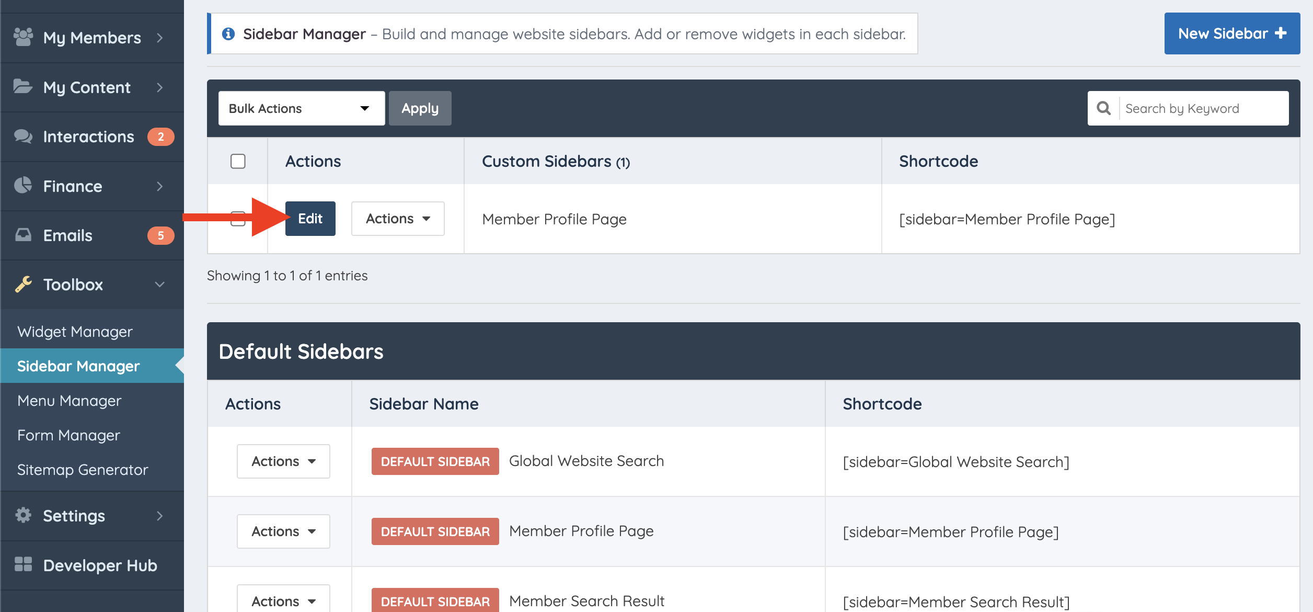Viewport: 1313px width, 612px height.
Task: Click the My Members people icon
Action: 23,37
